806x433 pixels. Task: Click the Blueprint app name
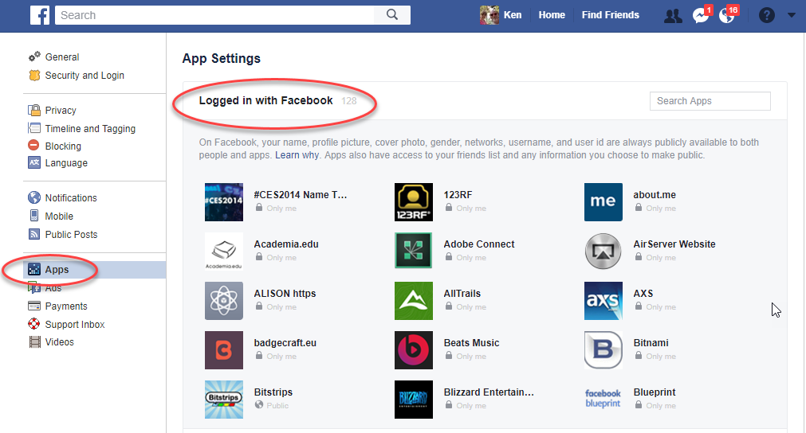pyautogui.click(x=655, y=392)
